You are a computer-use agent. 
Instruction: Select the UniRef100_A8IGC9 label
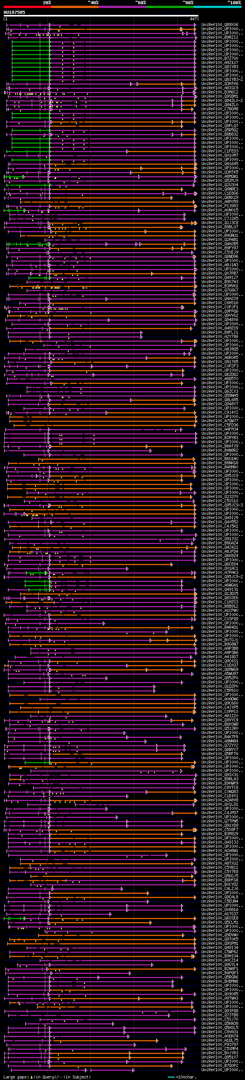click(219, 88)
